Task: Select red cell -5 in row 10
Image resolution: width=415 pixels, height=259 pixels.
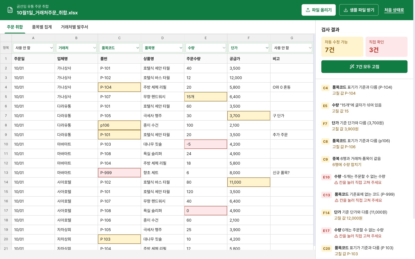Action: coord(205,144)
